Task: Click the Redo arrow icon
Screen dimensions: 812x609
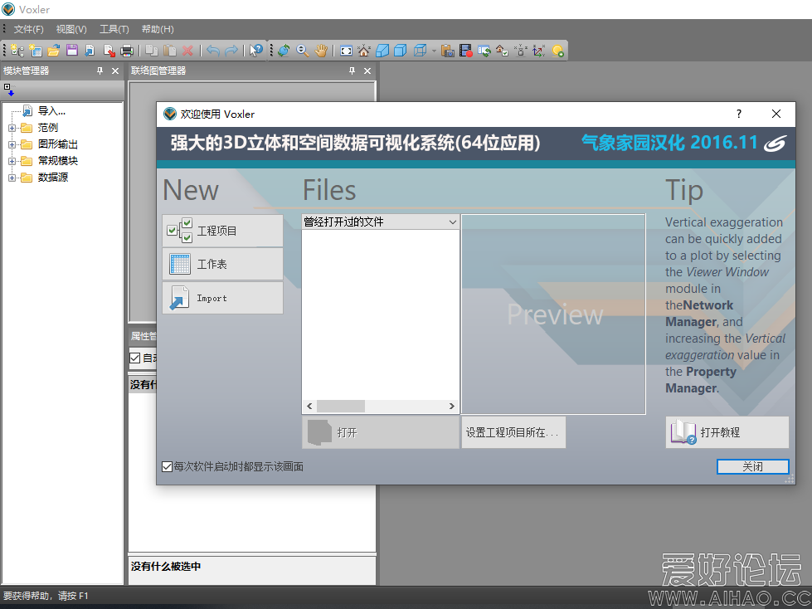Action: click(x=231, y=51)
